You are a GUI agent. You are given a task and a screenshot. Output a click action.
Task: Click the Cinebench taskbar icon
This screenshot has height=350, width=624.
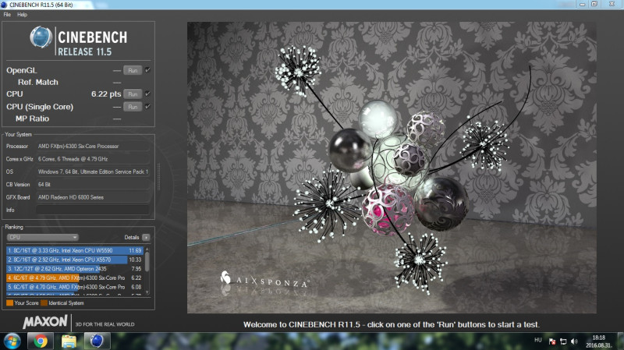point(97,341)
